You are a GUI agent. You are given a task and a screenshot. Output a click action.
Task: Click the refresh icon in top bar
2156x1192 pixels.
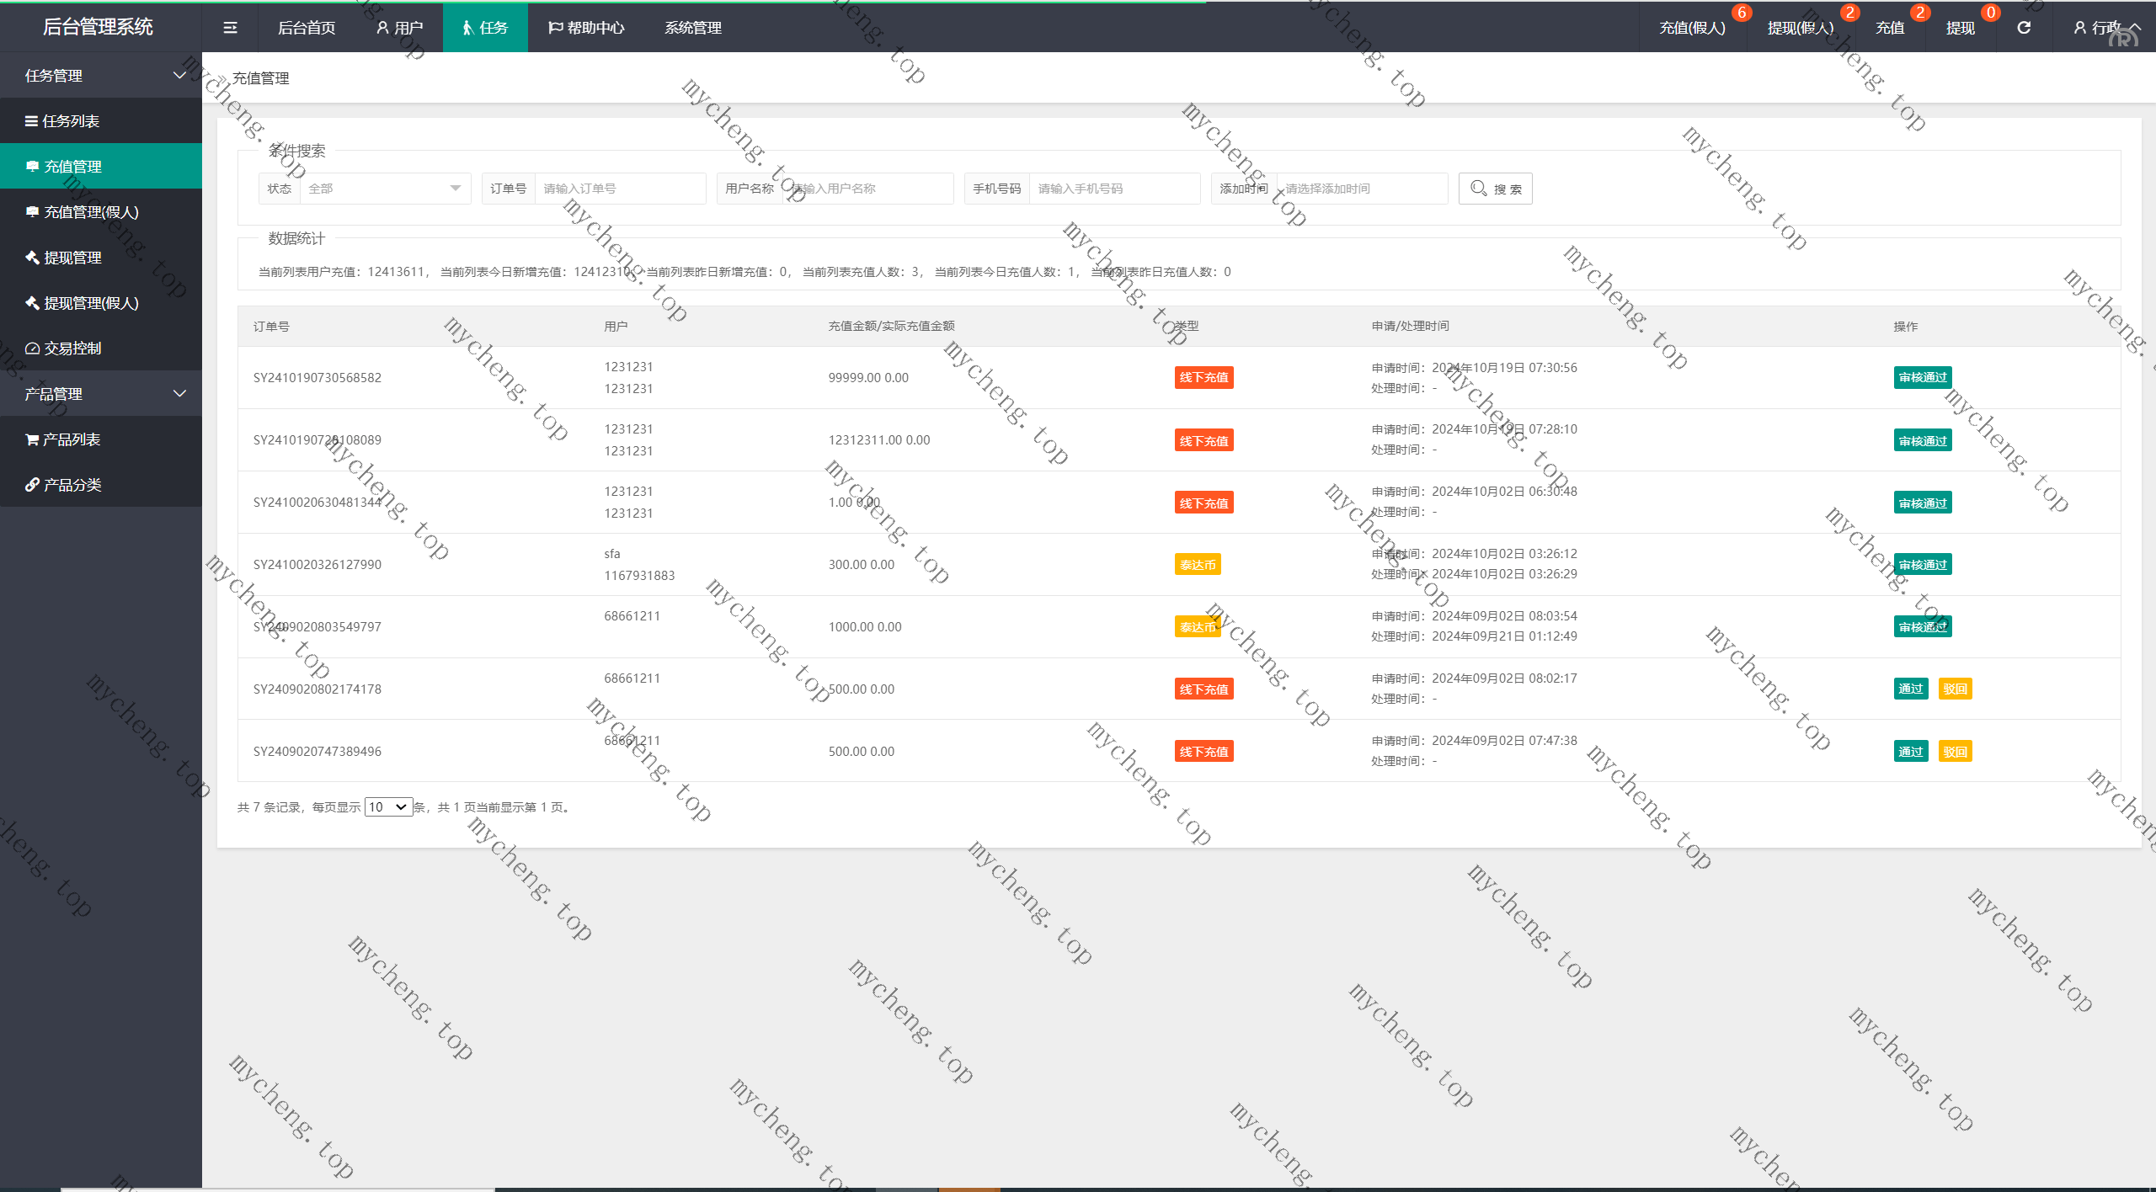click(x=2024, y=28)
